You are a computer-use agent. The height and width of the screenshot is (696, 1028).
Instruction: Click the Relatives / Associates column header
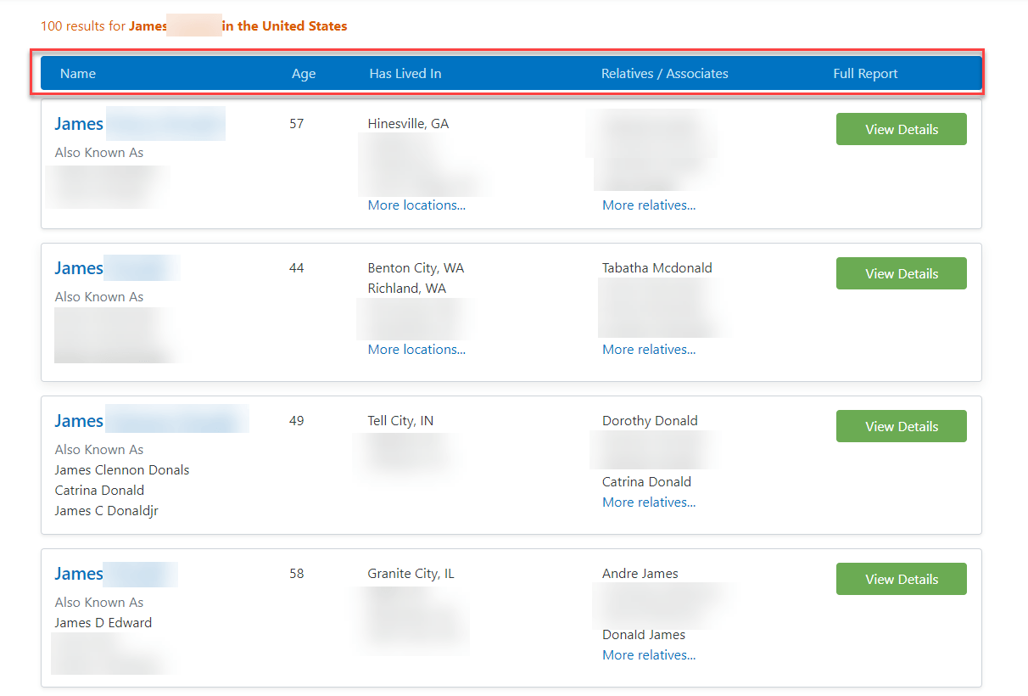(x=665, y=74)
